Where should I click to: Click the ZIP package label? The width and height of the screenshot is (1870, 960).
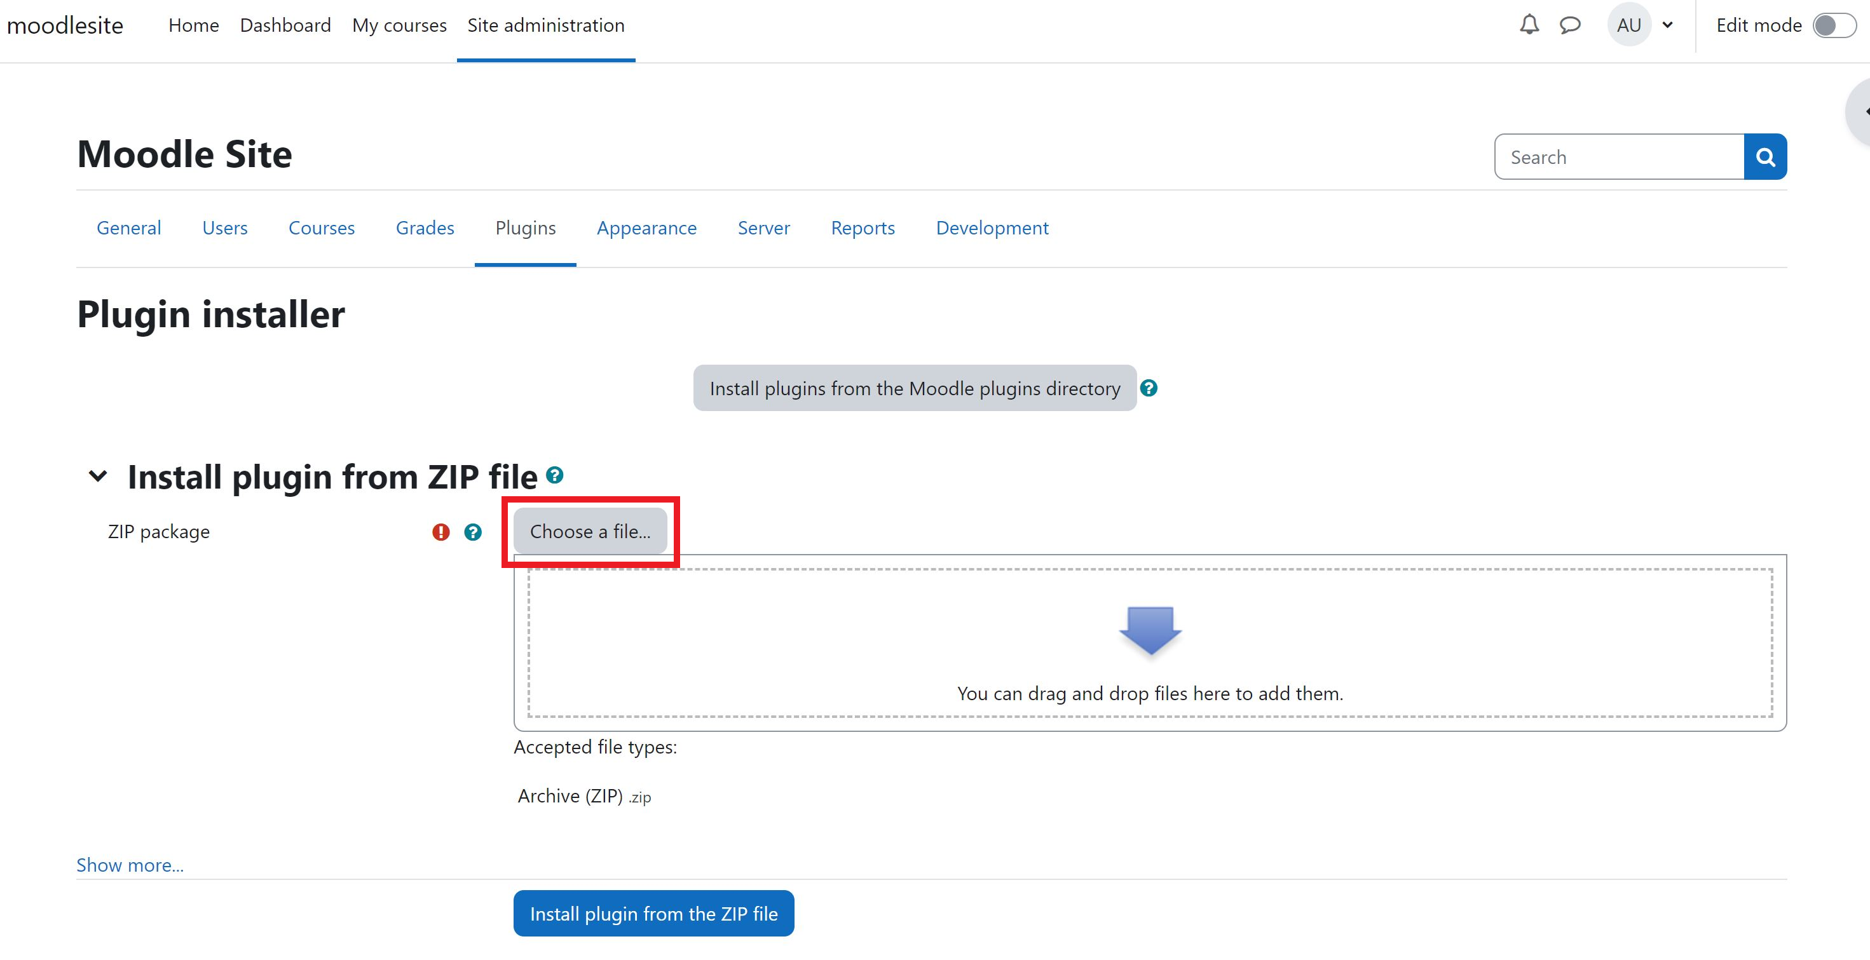point(159,532)
